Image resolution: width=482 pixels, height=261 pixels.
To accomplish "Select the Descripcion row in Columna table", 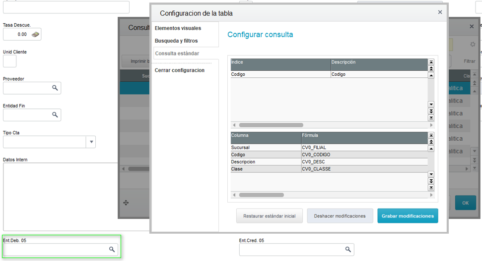I will point(329,161).
